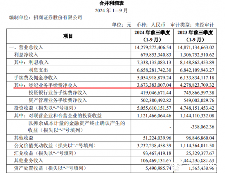Select the 投资收益 row label

[45, 108]
